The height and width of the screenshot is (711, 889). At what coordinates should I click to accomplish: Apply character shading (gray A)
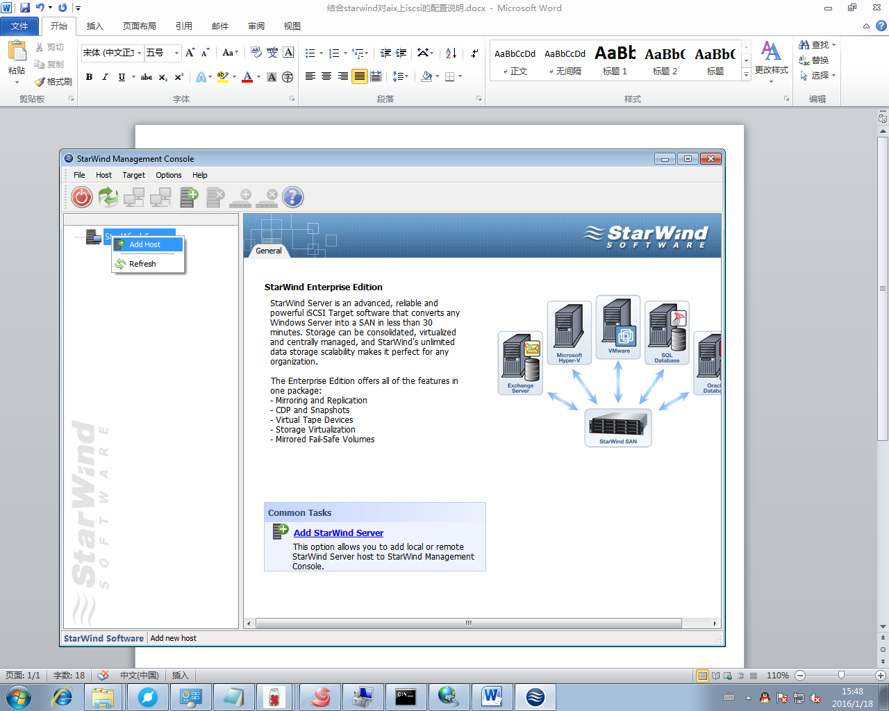tap(272, 77)
